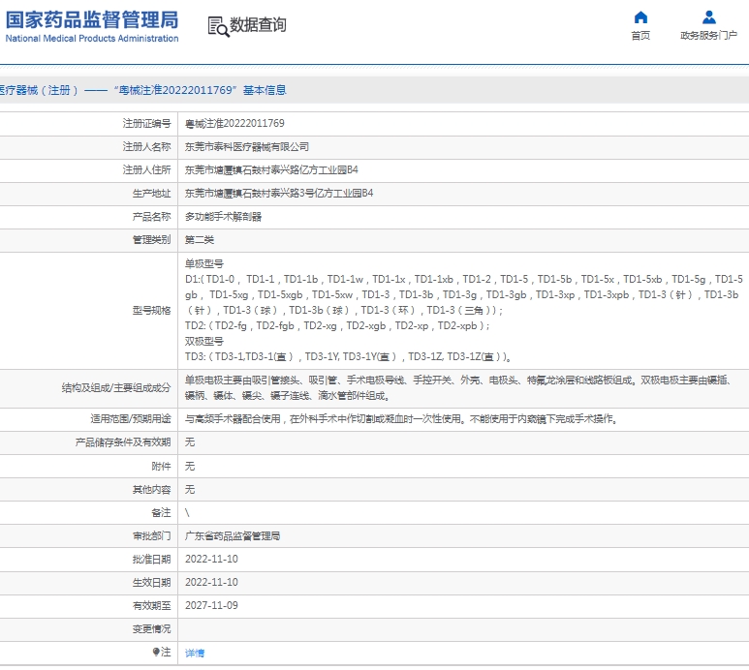Screen dimensions: 749x670
Task: Click the TD2 model list line
Action: point(337,326)
